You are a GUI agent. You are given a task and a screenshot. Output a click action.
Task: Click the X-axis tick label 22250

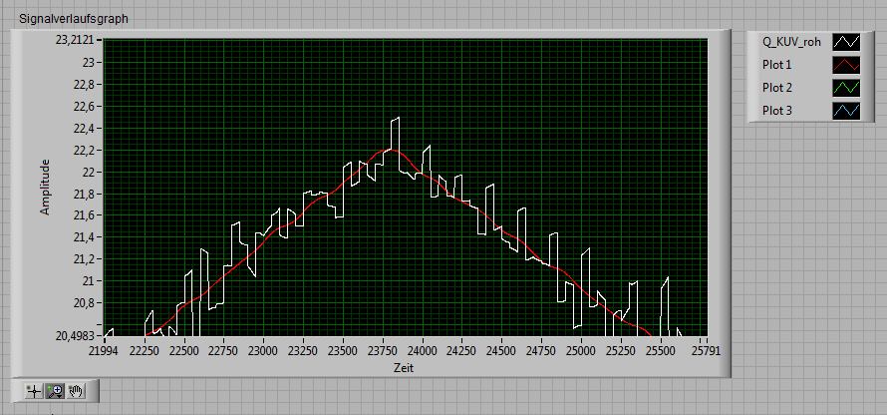point(145,350)
